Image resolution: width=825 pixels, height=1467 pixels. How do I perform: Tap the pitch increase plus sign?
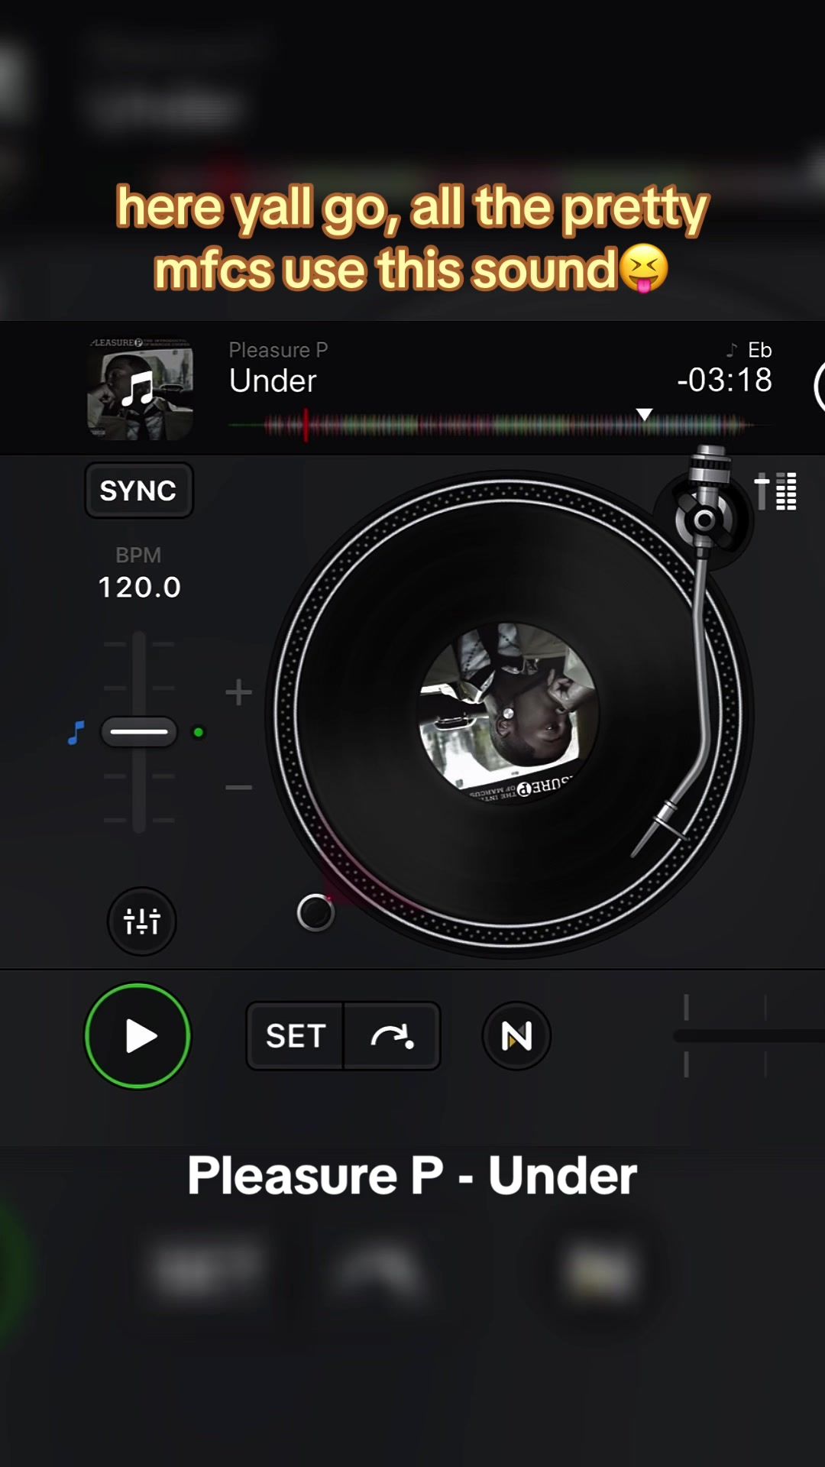(238, 692)
